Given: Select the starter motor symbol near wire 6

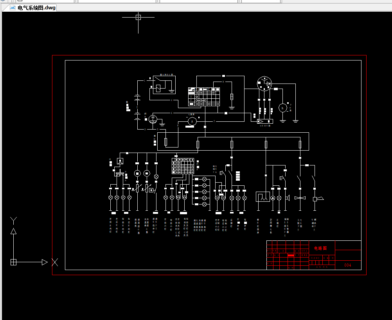Looking at the screenshot, I should click(153, 119).
